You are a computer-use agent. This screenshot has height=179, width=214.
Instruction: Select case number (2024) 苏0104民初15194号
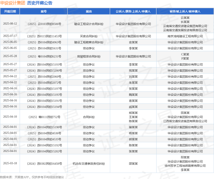click(x=44, y=107)
